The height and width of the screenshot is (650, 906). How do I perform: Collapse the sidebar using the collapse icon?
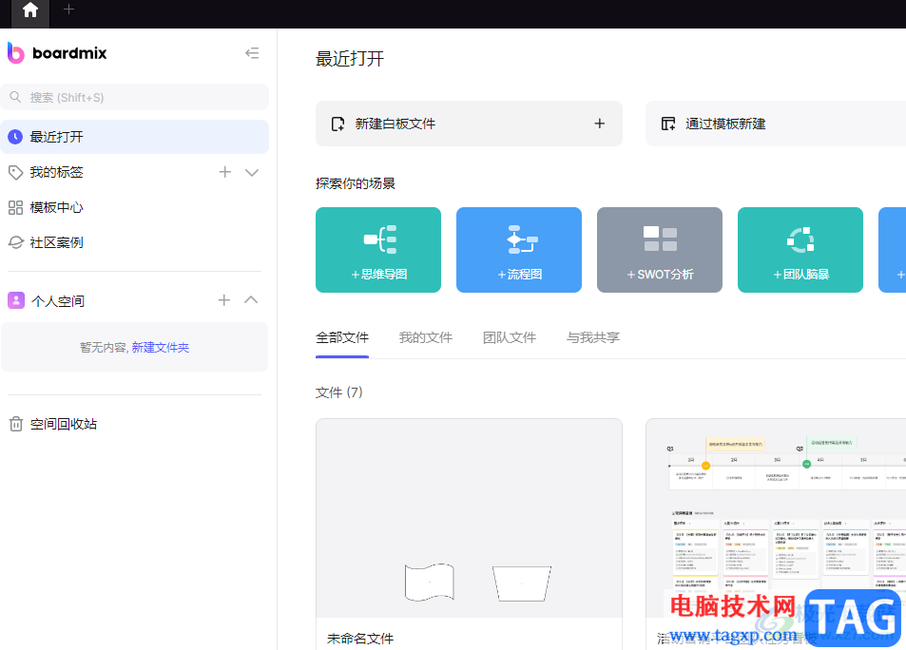[x=252, y=53]
